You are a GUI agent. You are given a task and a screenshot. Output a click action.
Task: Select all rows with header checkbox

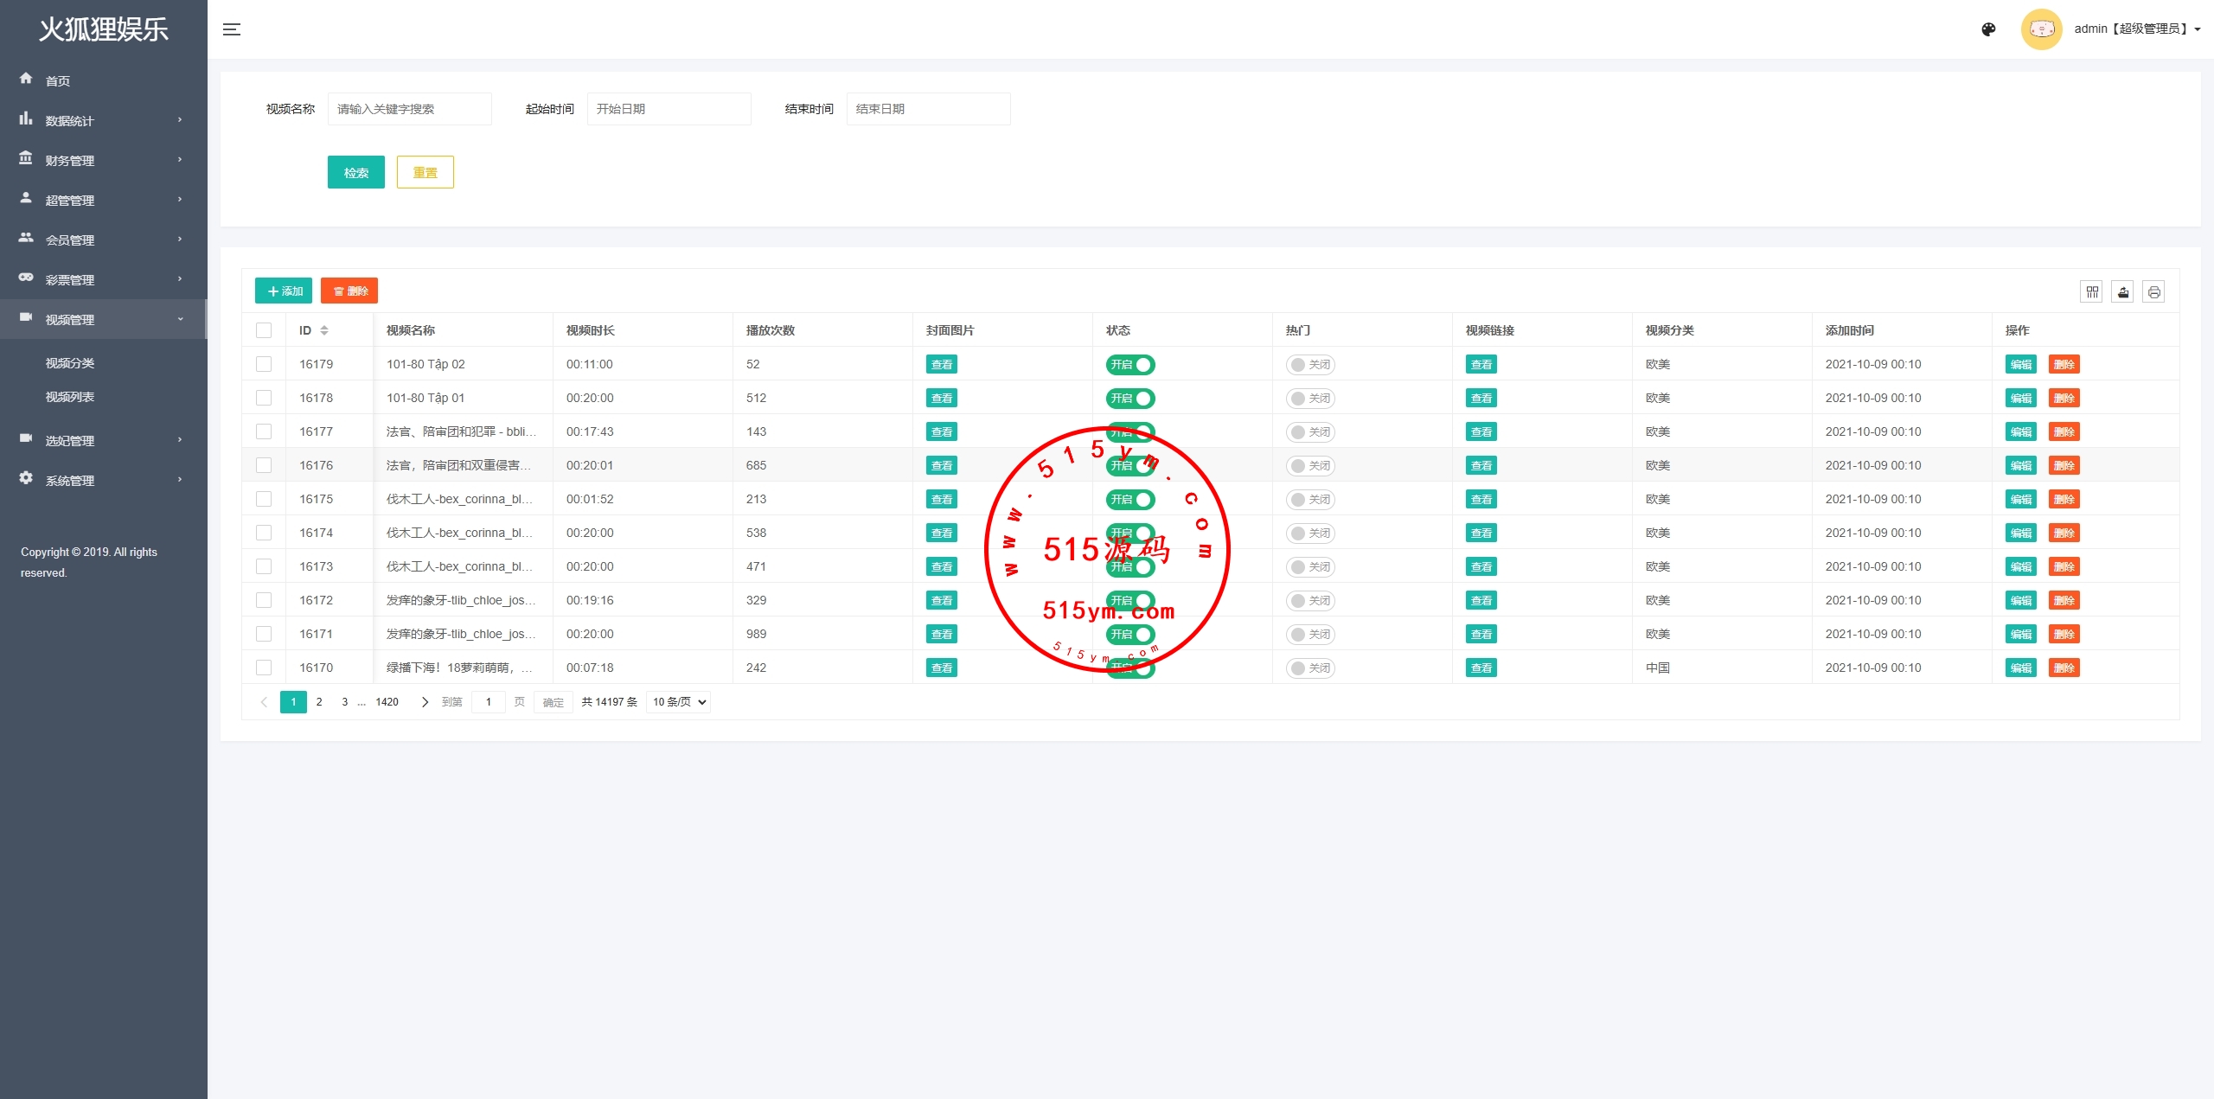[264, 330]
